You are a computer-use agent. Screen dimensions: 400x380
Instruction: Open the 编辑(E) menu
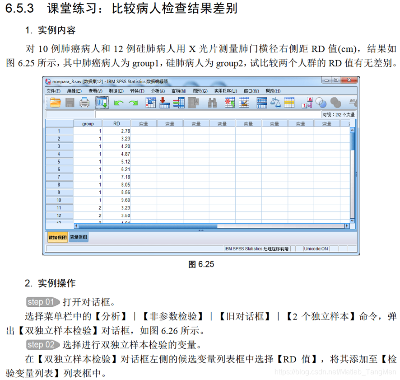(x=74, y=91)
